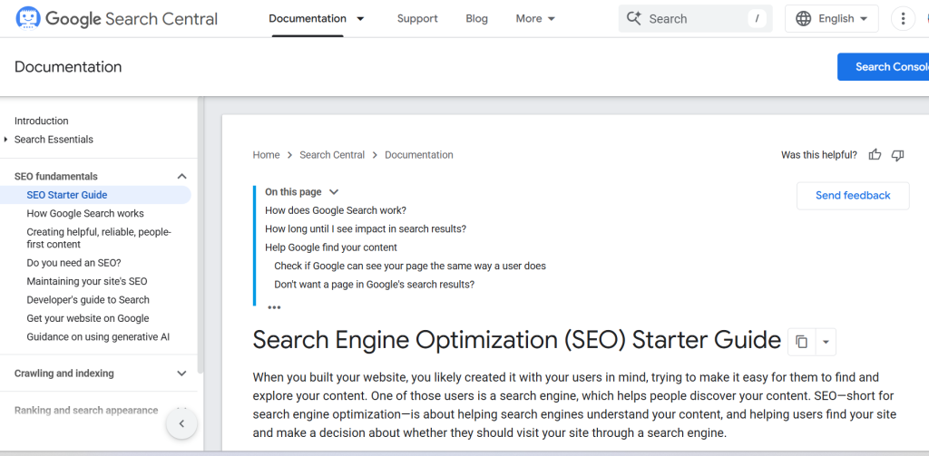
Task: Click the thumbs up helpful icon
Action: tap(875, 155)
